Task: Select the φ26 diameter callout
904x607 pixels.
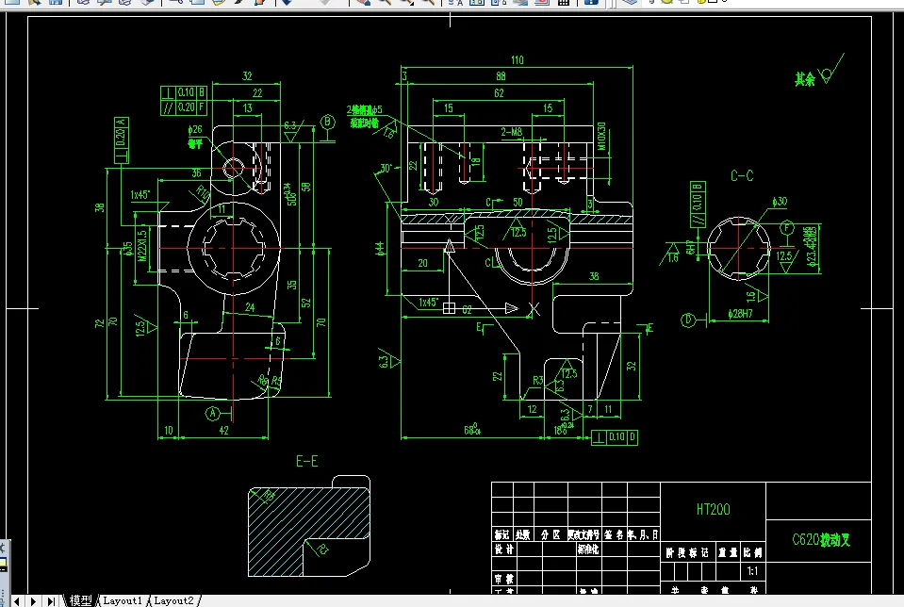Action: click(x=195, y=130)
